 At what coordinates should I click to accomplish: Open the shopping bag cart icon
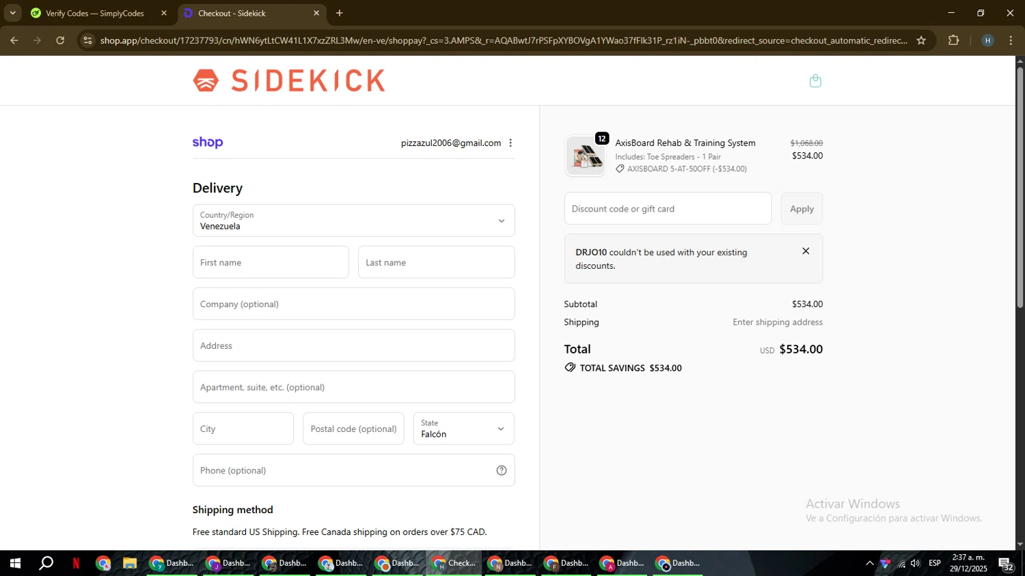(815, 81)
